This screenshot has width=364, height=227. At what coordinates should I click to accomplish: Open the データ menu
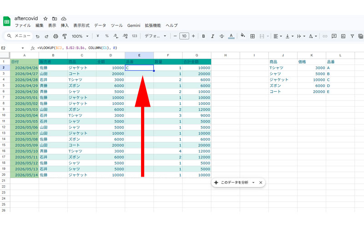click(x=100, y=25)
